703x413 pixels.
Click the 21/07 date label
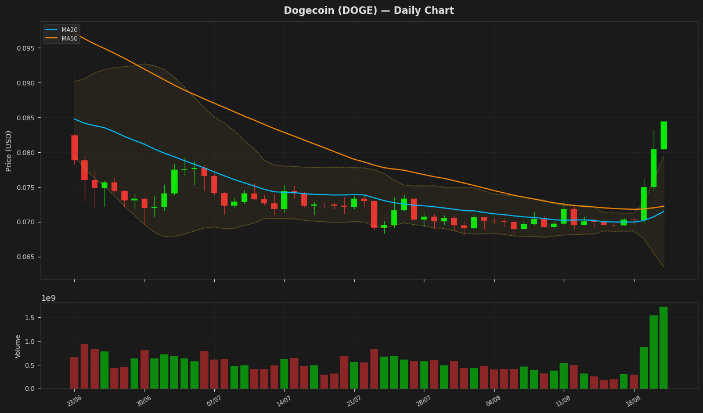[x=354, y=401]
